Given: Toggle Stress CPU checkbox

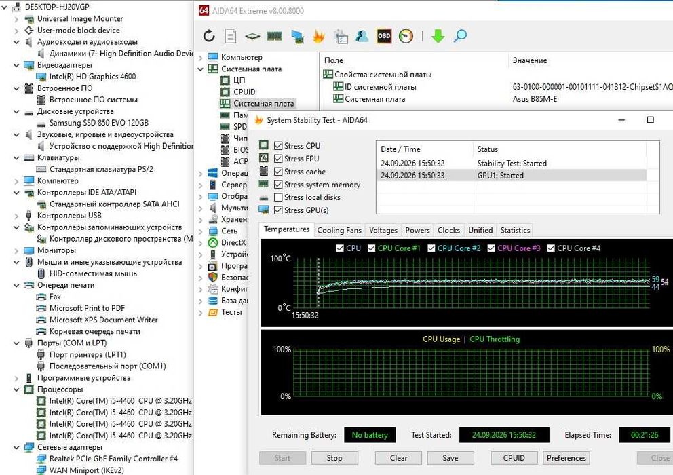Looking at the screenshot, I should 278,146.
